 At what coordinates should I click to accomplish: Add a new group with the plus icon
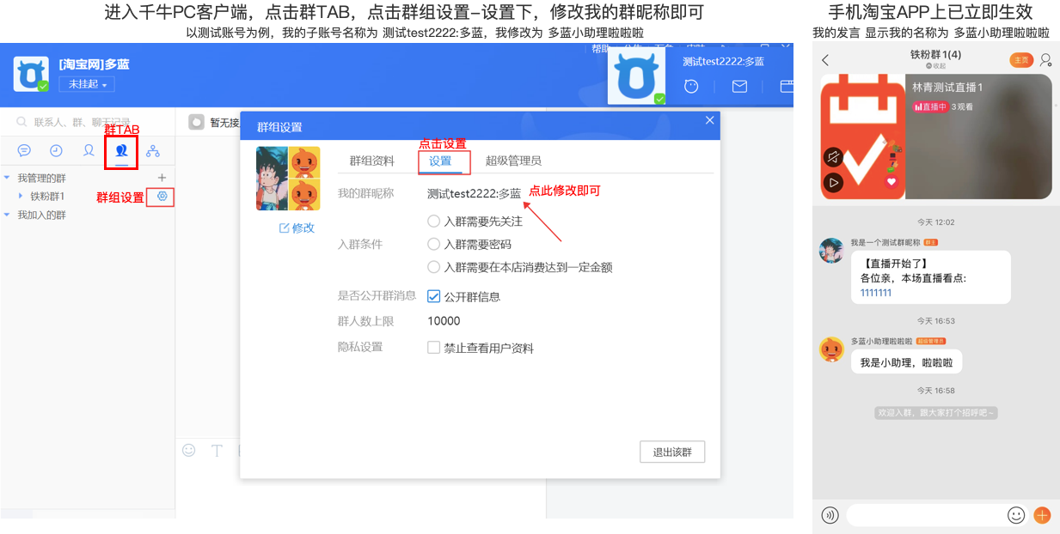[162, 178]
